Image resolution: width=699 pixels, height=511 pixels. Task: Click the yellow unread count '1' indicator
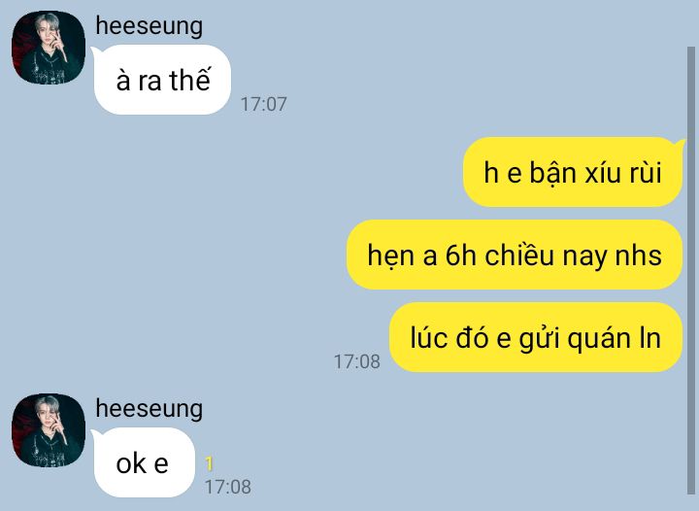[209, 464]
